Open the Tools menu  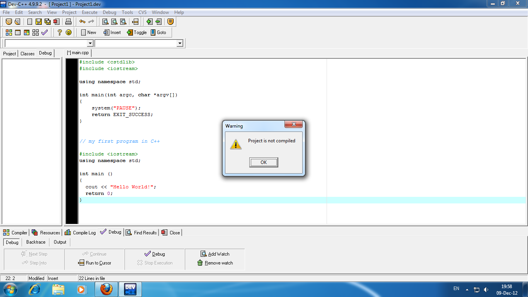click(x=128, y=12)
